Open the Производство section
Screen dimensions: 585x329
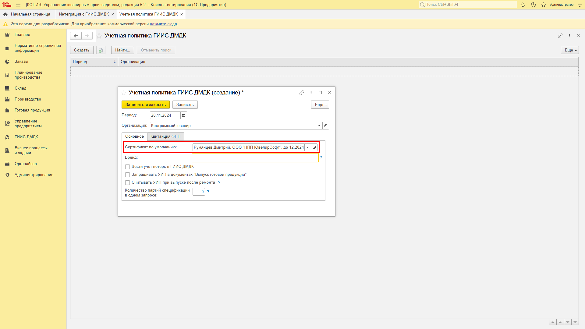28,99
